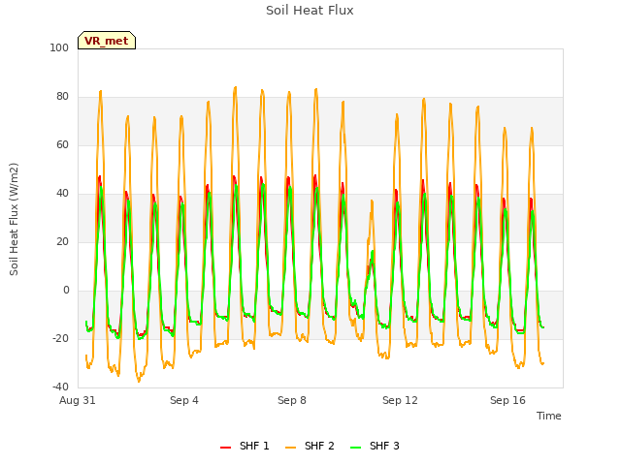Click the 'Sep 8' x-axis tick label

pos(292,400)
